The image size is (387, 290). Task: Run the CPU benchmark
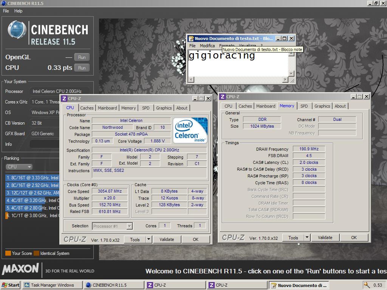point(82,68)
